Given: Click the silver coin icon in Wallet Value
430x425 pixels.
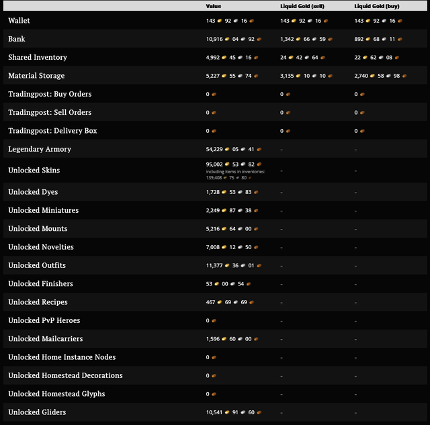Looking at the screenshot, I should point(236,21).
